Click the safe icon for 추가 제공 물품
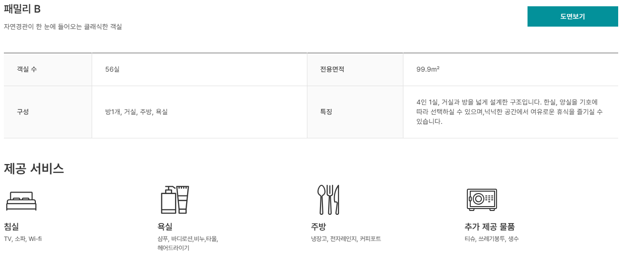Viewport: 624px width, 255px height. (x=481, y=199)
